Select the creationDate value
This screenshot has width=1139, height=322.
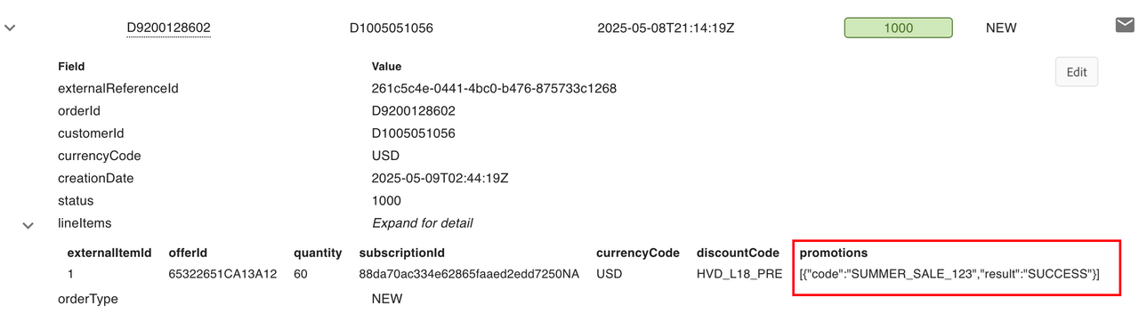[440, 179]
